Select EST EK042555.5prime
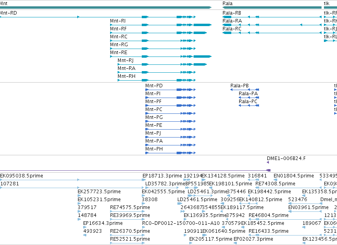 [x=163, y=192]
